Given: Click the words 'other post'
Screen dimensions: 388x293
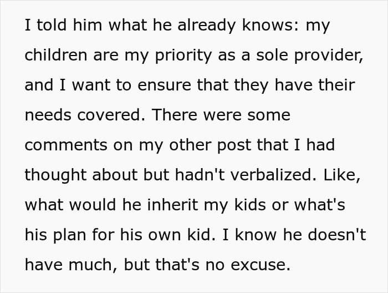Looking at the screenshot, I should coord(210,145).
